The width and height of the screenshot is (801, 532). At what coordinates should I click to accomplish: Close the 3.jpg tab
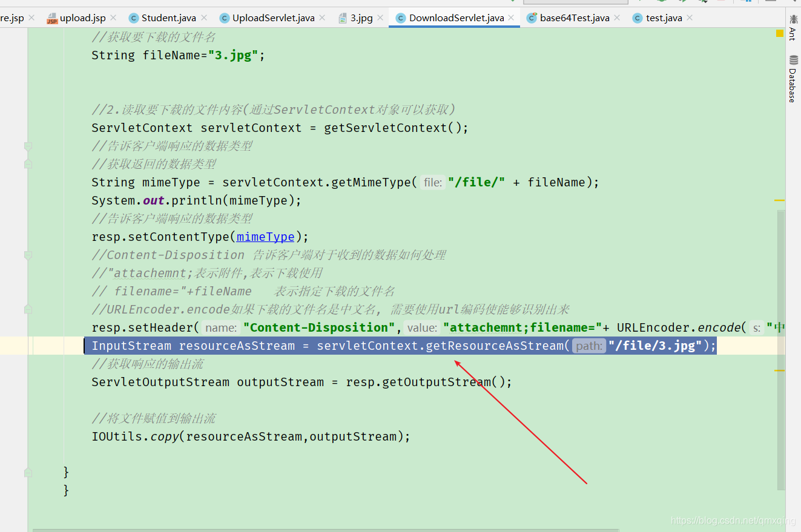point(381,18)
